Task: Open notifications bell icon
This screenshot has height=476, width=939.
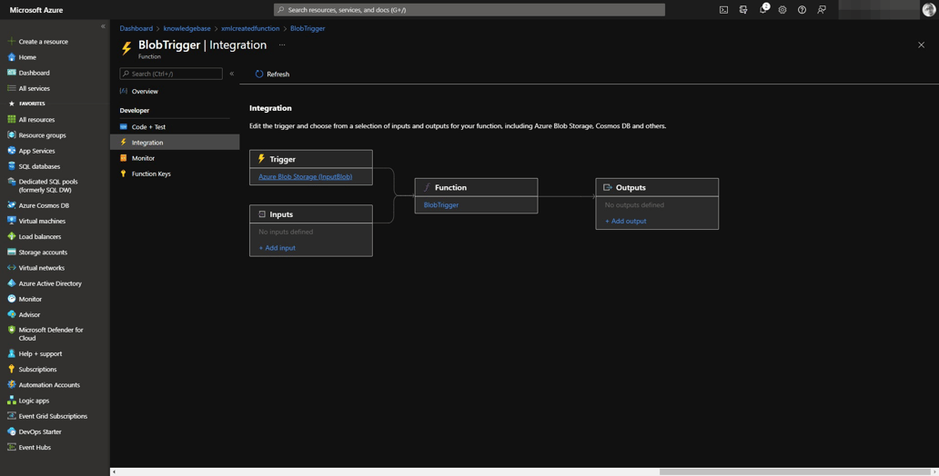Action: pyautogui.click(x=762, y=10)
